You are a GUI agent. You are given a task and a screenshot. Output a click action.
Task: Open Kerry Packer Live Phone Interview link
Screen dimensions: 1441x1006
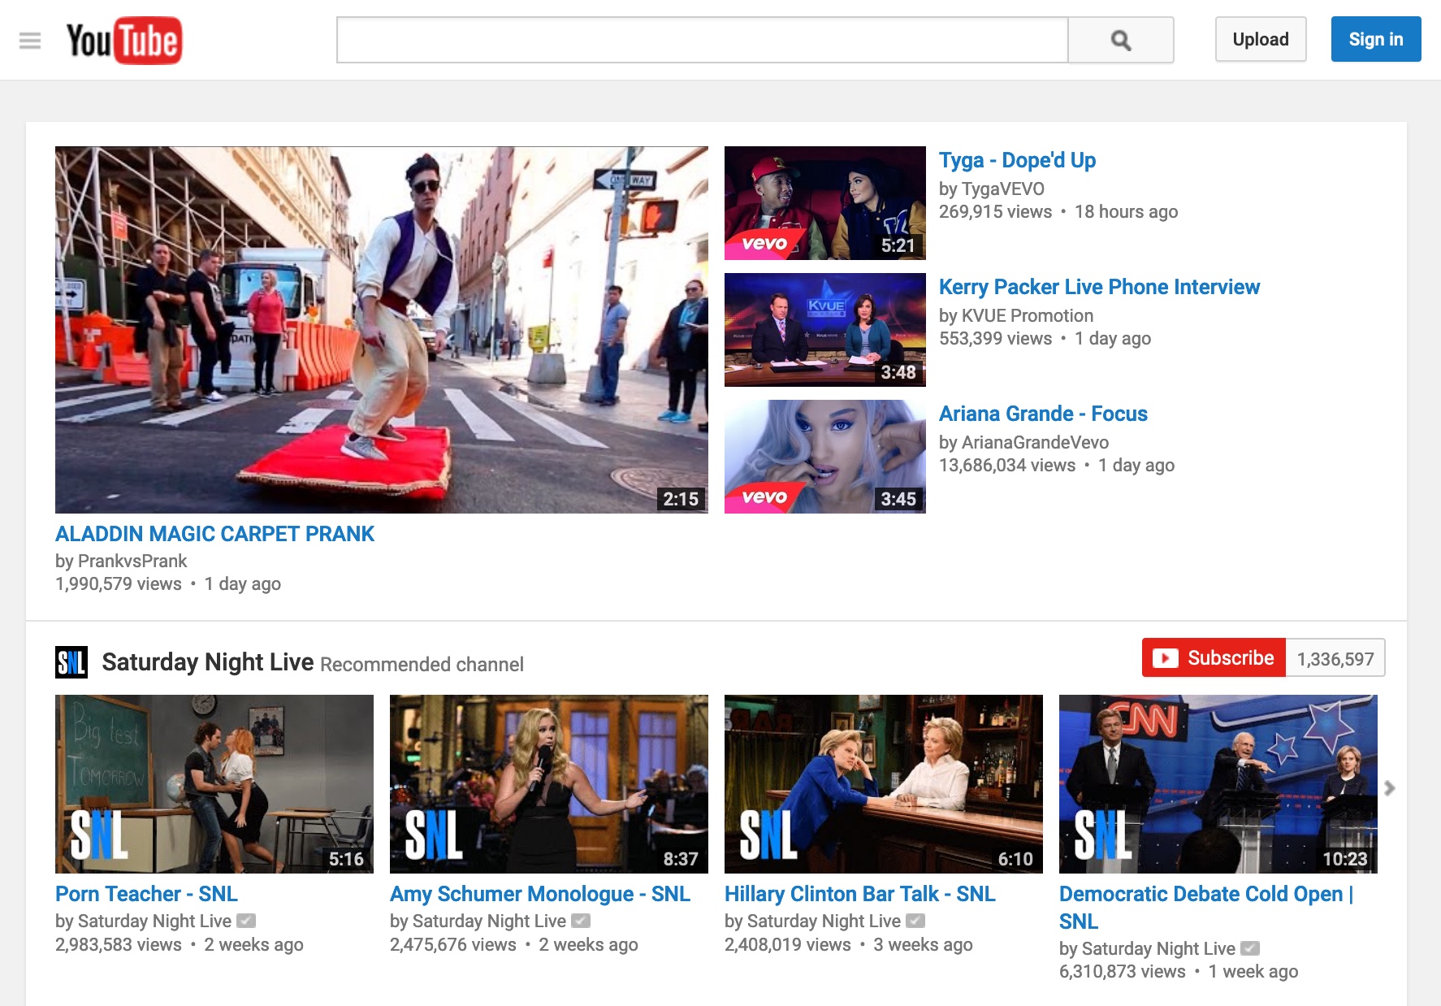tap(1099, 287)
